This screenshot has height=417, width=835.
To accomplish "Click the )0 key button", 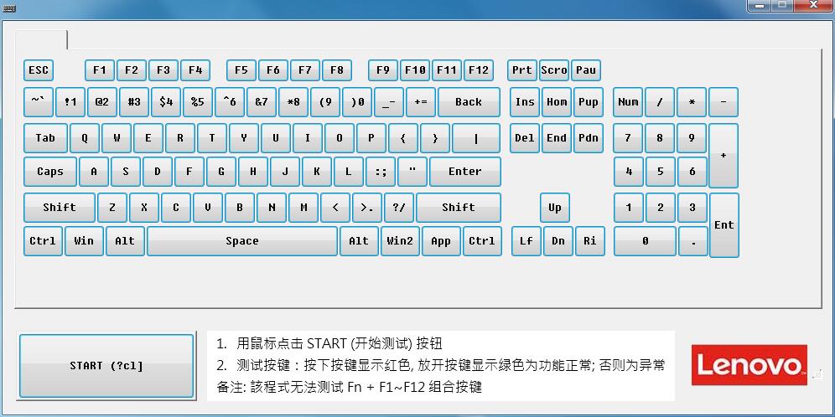I will click(x=357, y=102).
